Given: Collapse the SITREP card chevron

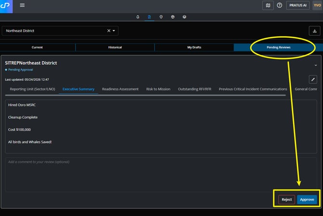Looking at the screenshot, I should (x=316, y=65).
